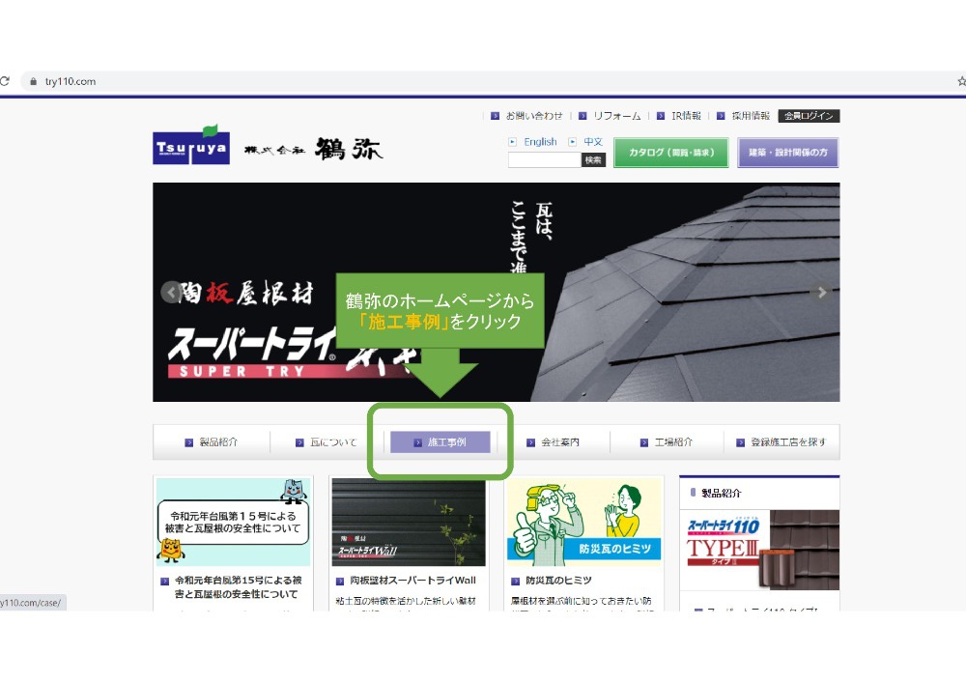This screenshot has height=682, width=966.
Task: Focus the site search text box
Action: [545, 160]
